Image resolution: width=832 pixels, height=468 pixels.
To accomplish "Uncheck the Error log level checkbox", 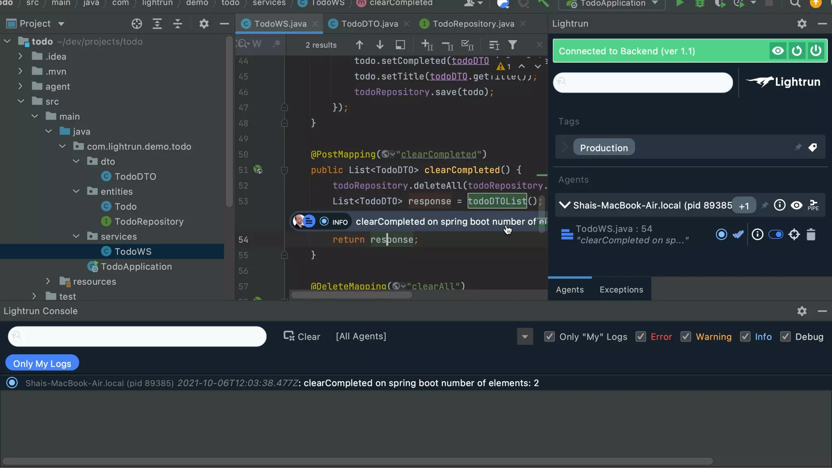I will point(641,337).
